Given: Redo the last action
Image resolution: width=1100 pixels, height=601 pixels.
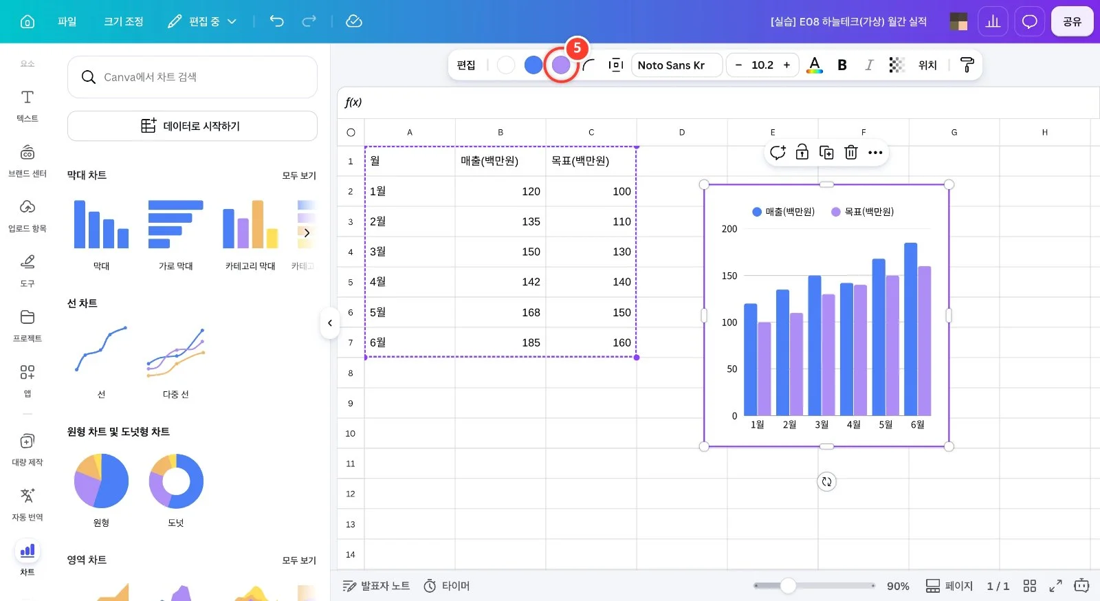Looking at the screenshot, I should coord(309,21).
